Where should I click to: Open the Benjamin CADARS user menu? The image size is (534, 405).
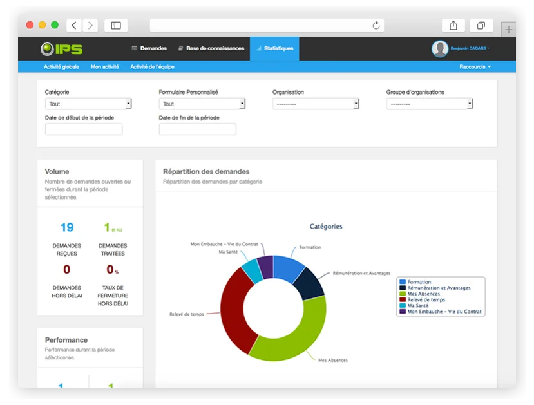tap(470, 48)
